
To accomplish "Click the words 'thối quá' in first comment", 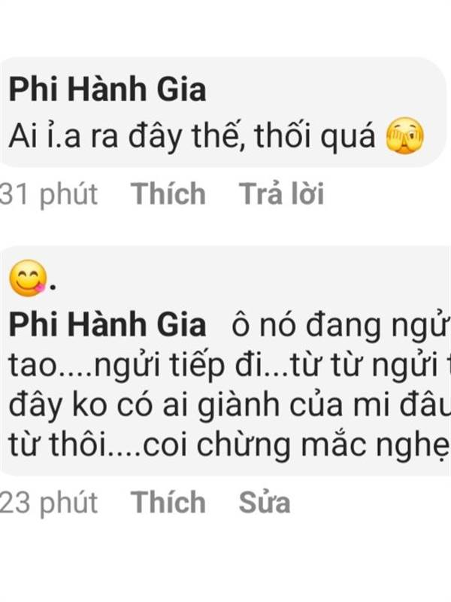I will point(315,135).
